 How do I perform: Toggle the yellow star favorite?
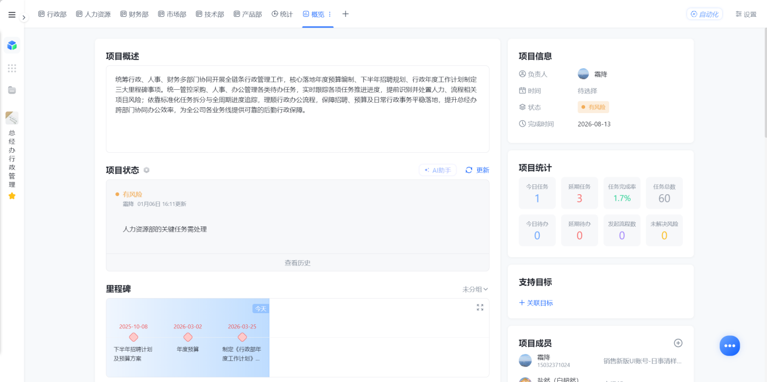click(x=12, y=196)
